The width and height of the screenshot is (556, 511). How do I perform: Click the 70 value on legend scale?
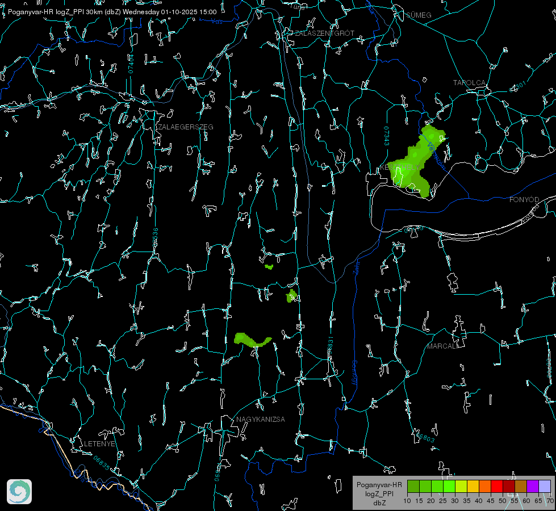pos(550,501)
